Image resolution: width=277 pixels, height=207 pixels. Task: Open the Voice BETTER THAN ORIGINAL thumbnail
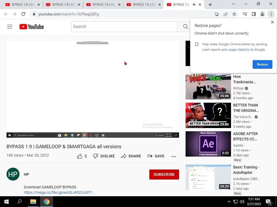coord(208,115)
